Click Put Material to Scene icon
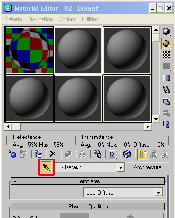 [23, 154]
